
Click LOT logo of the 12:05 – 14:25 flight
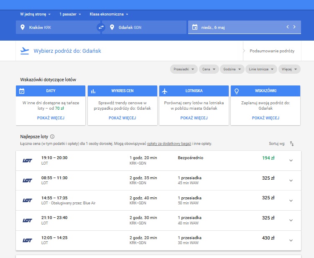27,240
